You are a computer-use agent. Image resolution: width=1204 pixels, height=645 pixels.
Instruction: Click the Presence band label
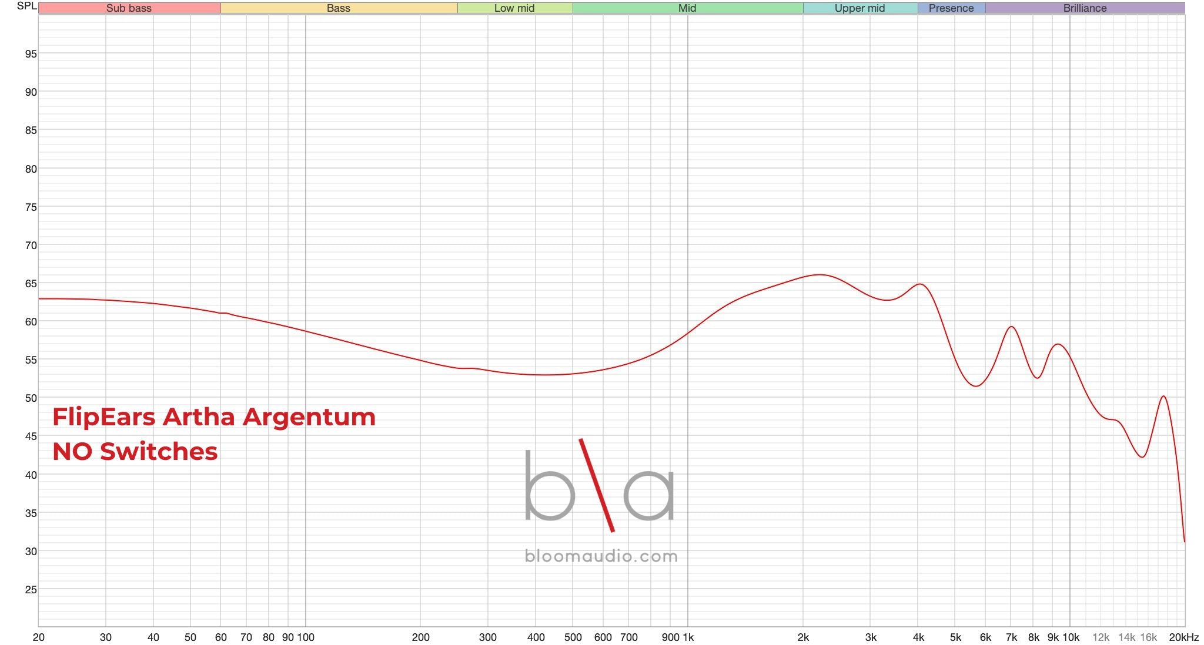(951, 8)
